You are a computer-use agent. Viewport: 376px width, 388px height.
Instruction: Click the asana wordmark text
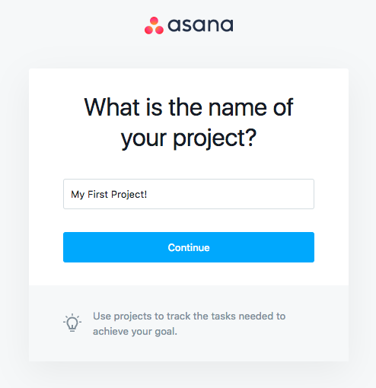pyautogui.click(x=200, y=25)
